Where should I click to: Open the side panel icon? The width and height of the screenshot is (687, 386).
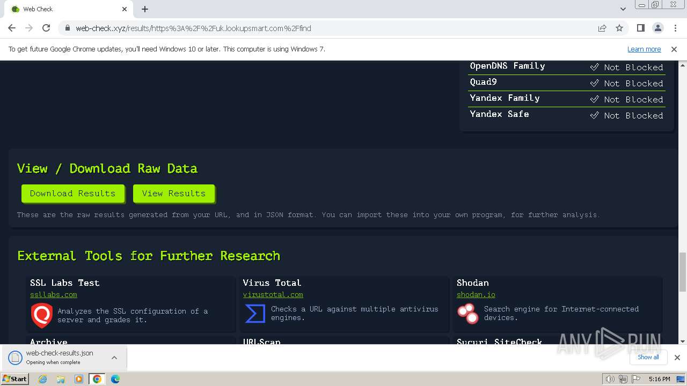pos(640,28)
